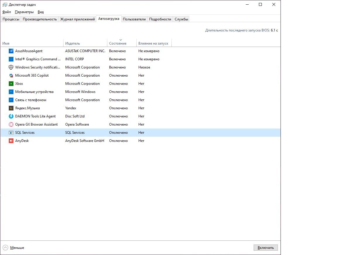Select the Microsoft 365 Copilot icon
The image size is (337, 255).
pos(11,75)
